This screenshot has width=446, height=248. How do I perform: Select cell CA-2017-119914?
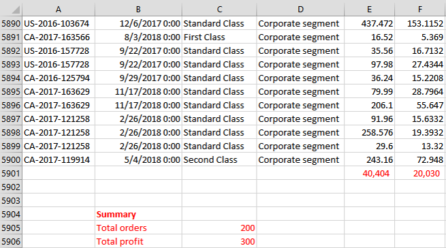tap(59, 159)
